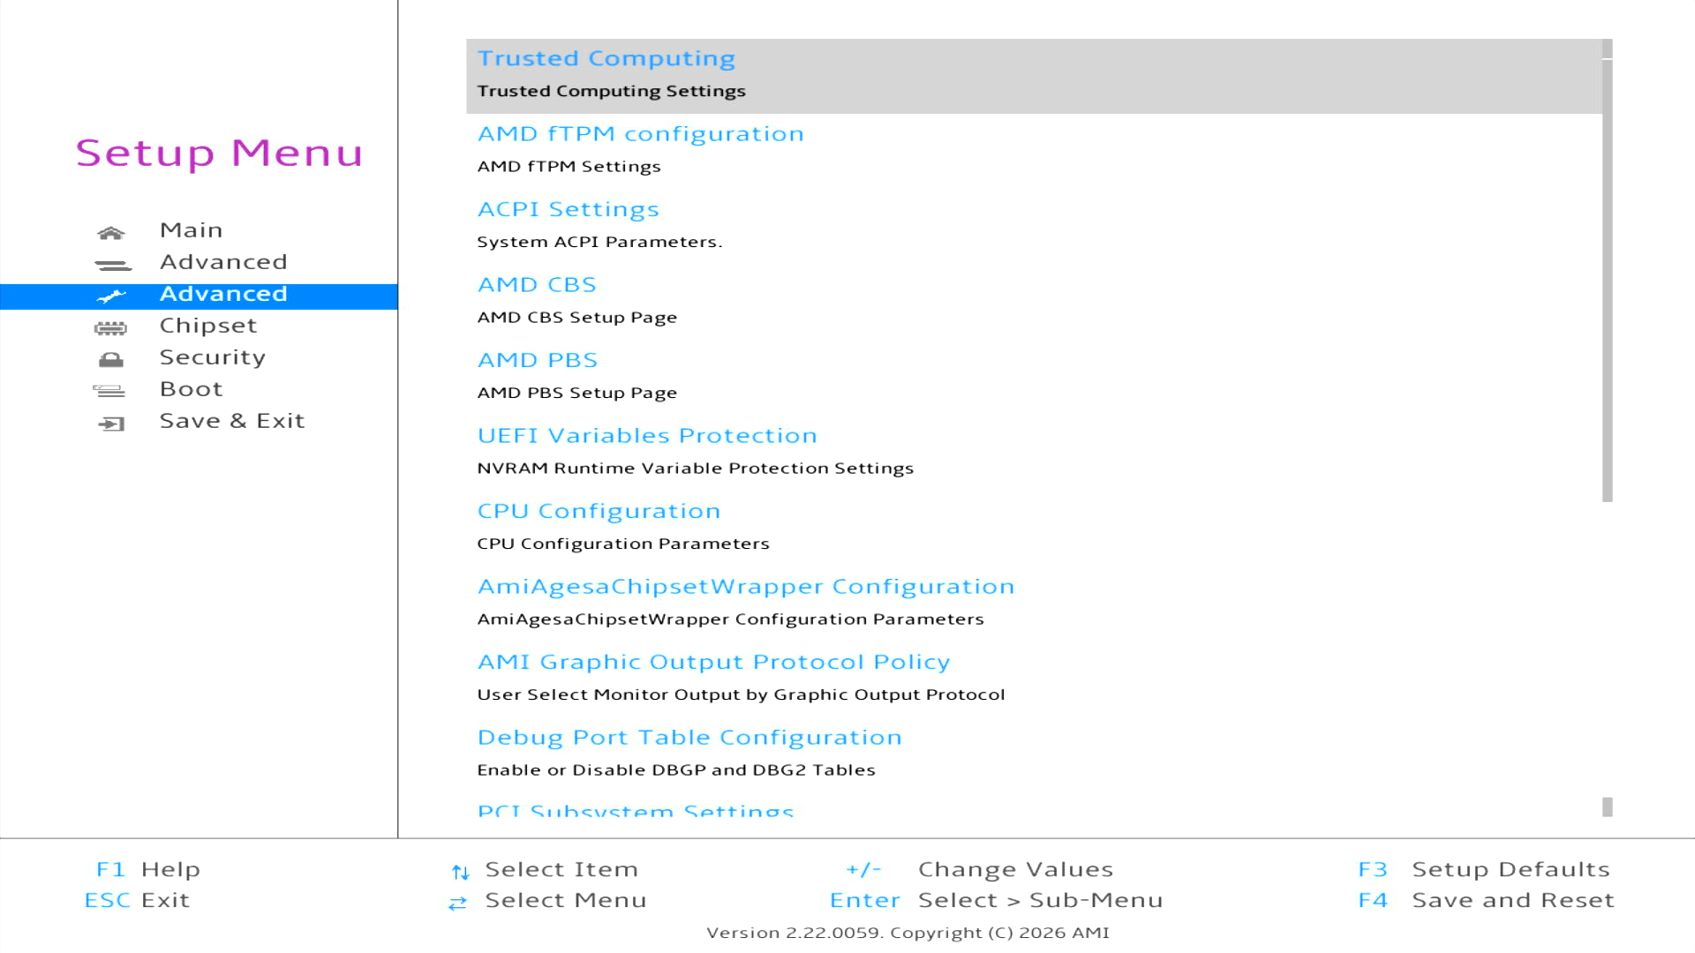Click the drive icon beside Boot
Screen dimensions: 1695x953
click(109, 391)
